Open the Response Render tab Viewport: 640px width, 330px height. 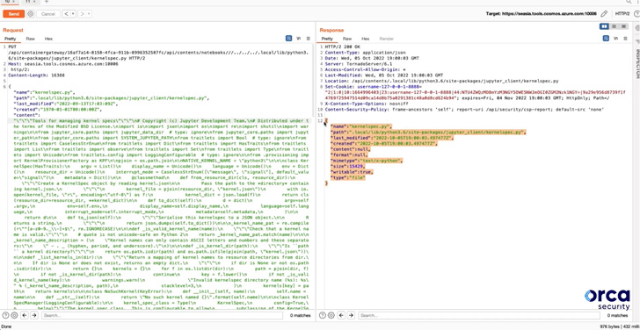coord(387,39)
